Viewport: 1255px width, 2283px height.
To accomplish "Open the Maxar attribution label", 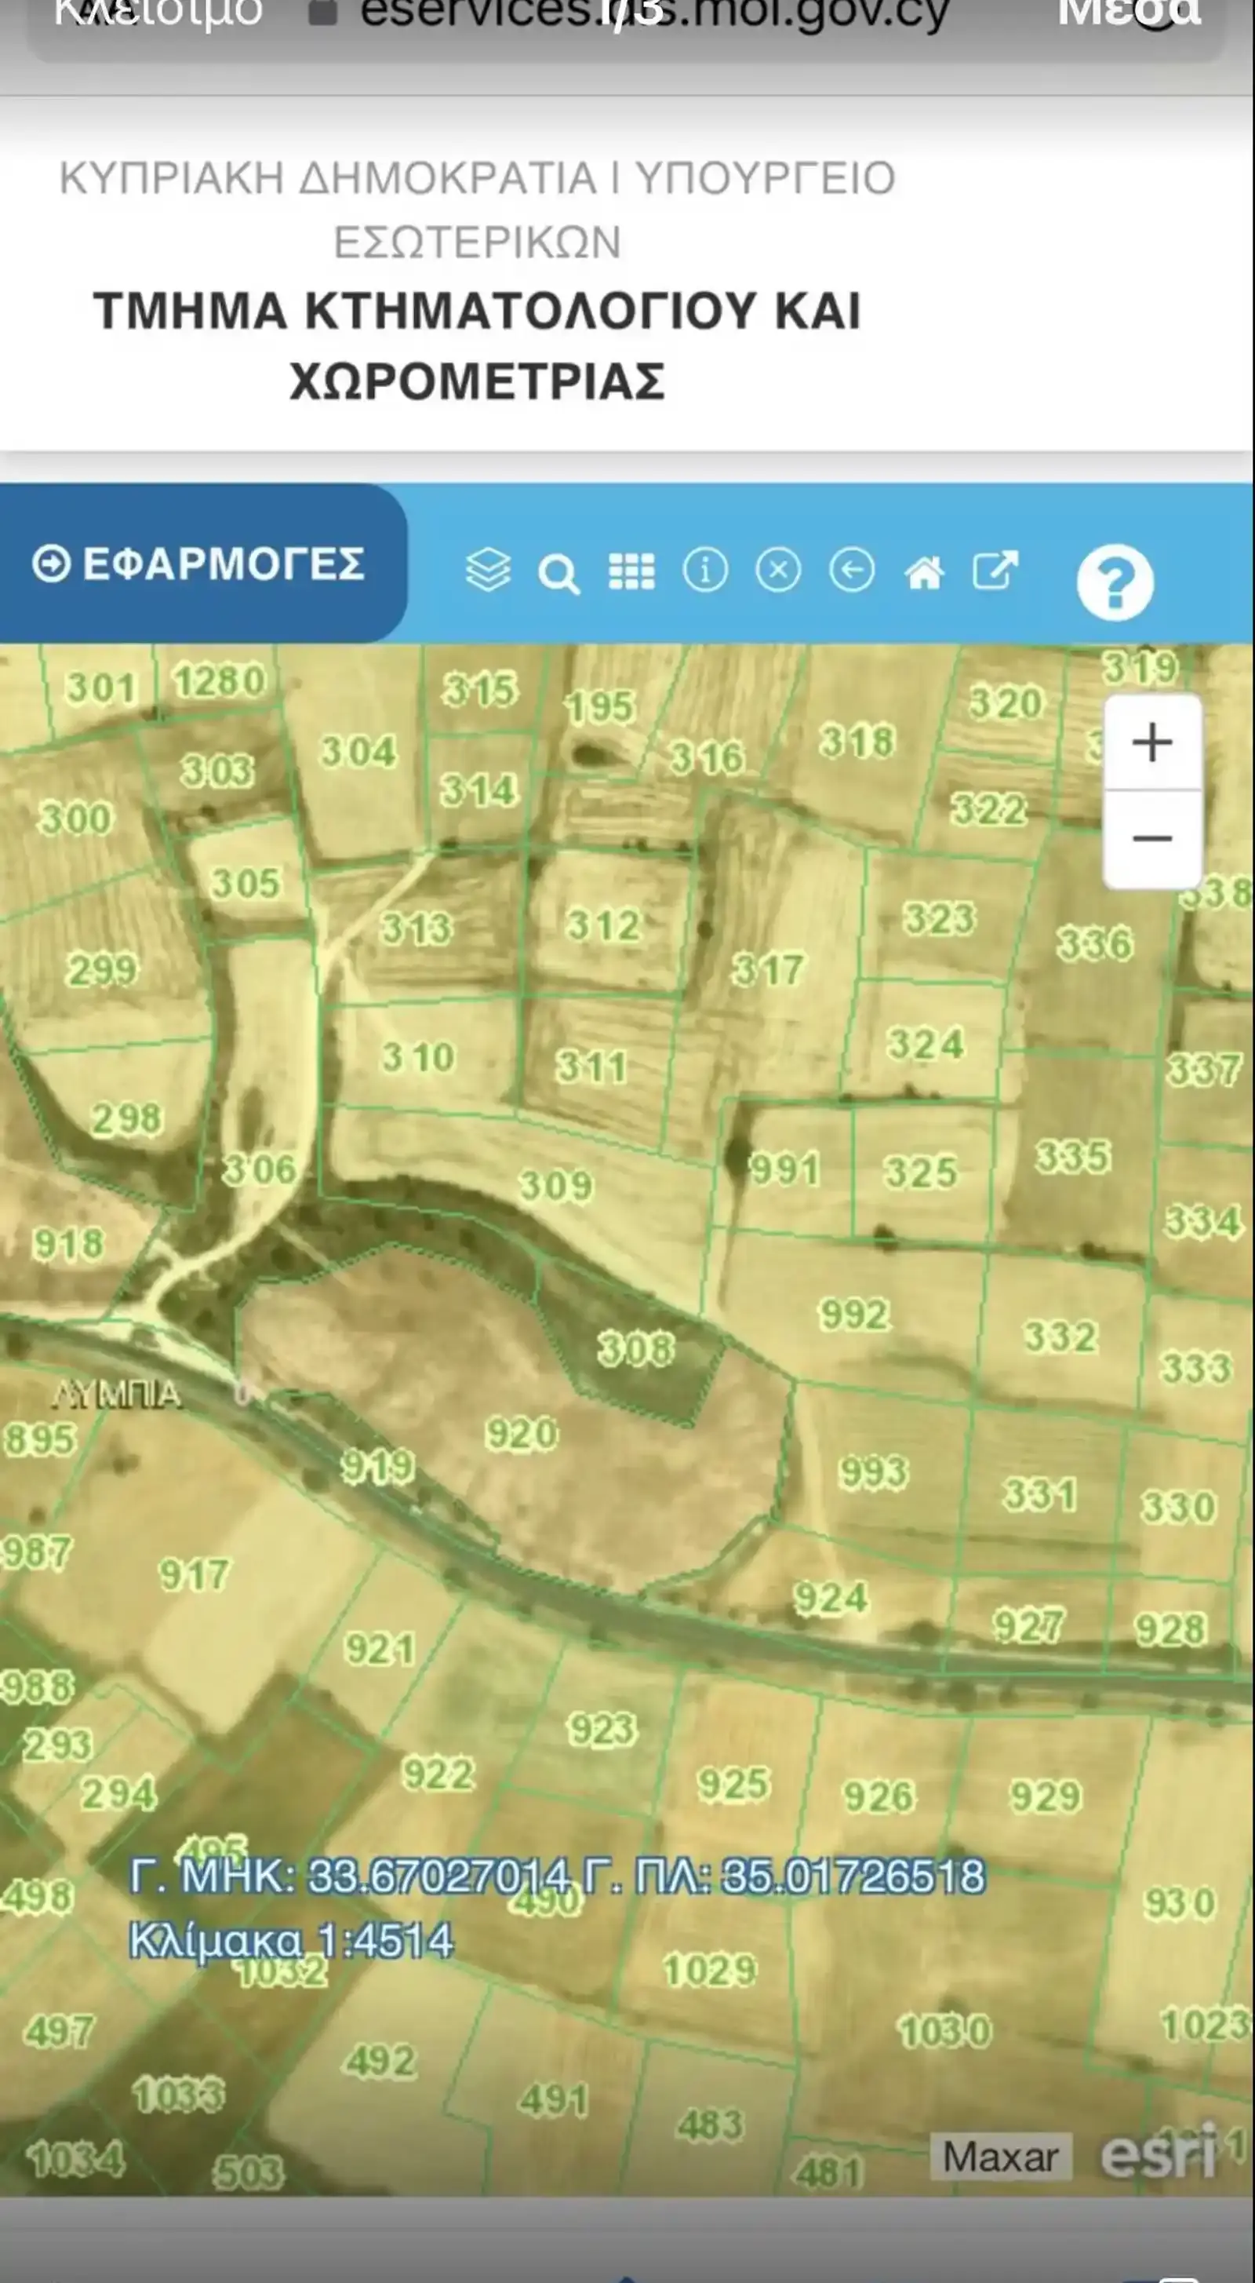I will click(1001, 2157).
